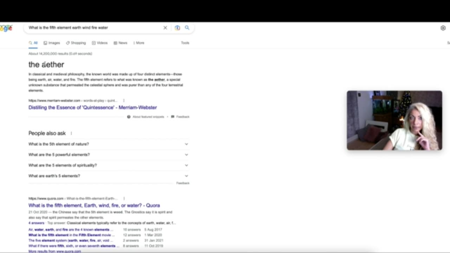The width and height of the screenshot is (450, 253).
Task: Open the settings gear icon
Action: click(x=443, y=28)
